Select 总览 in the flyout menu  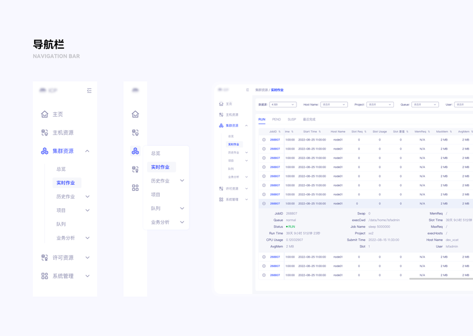pyautogui.click(x=156, y=153)
